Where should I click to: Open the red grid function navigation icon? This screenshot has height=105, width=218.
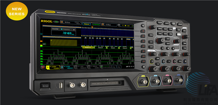[43, 68]
